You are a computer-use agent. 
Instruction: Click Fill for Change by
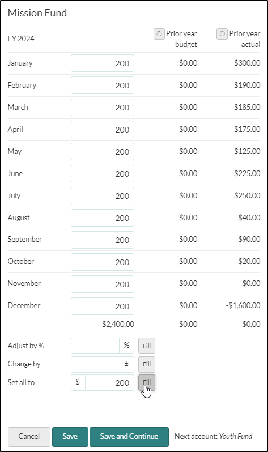click(x=147, y=364)
